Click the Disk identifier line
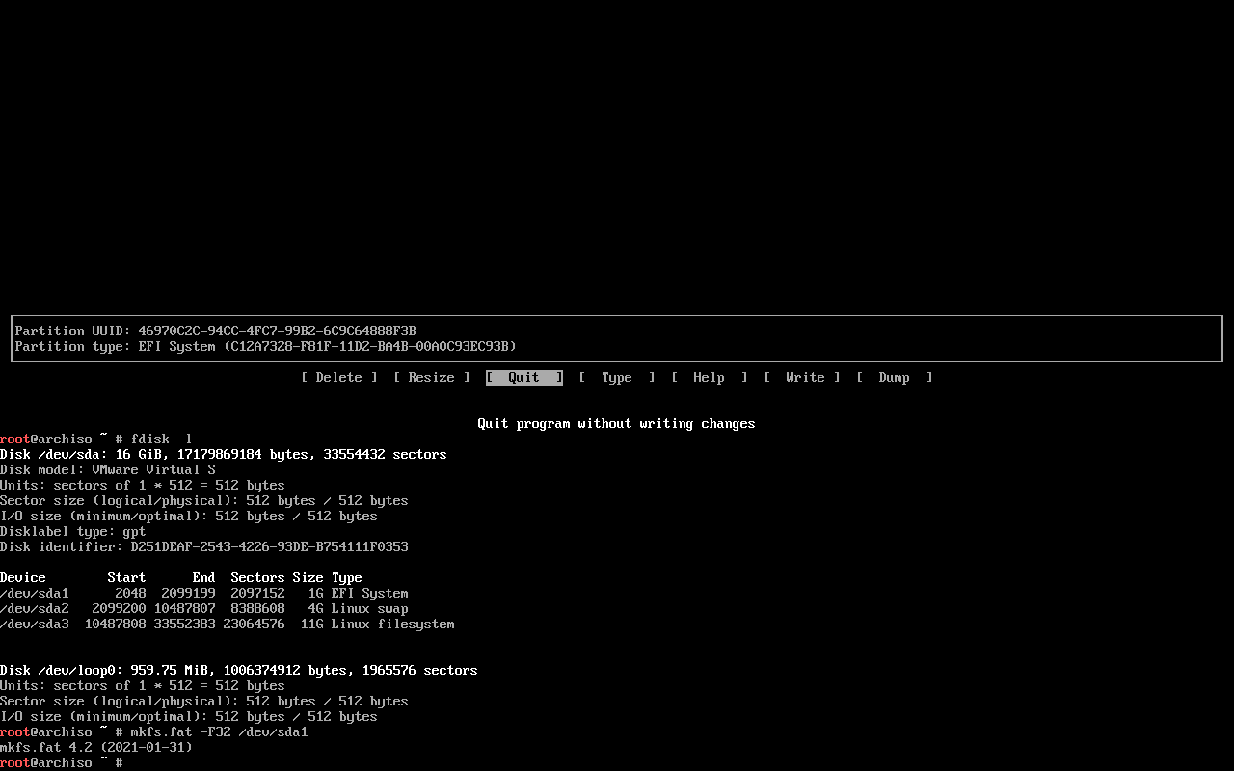 pyautogui.click(x=204, y=547)
